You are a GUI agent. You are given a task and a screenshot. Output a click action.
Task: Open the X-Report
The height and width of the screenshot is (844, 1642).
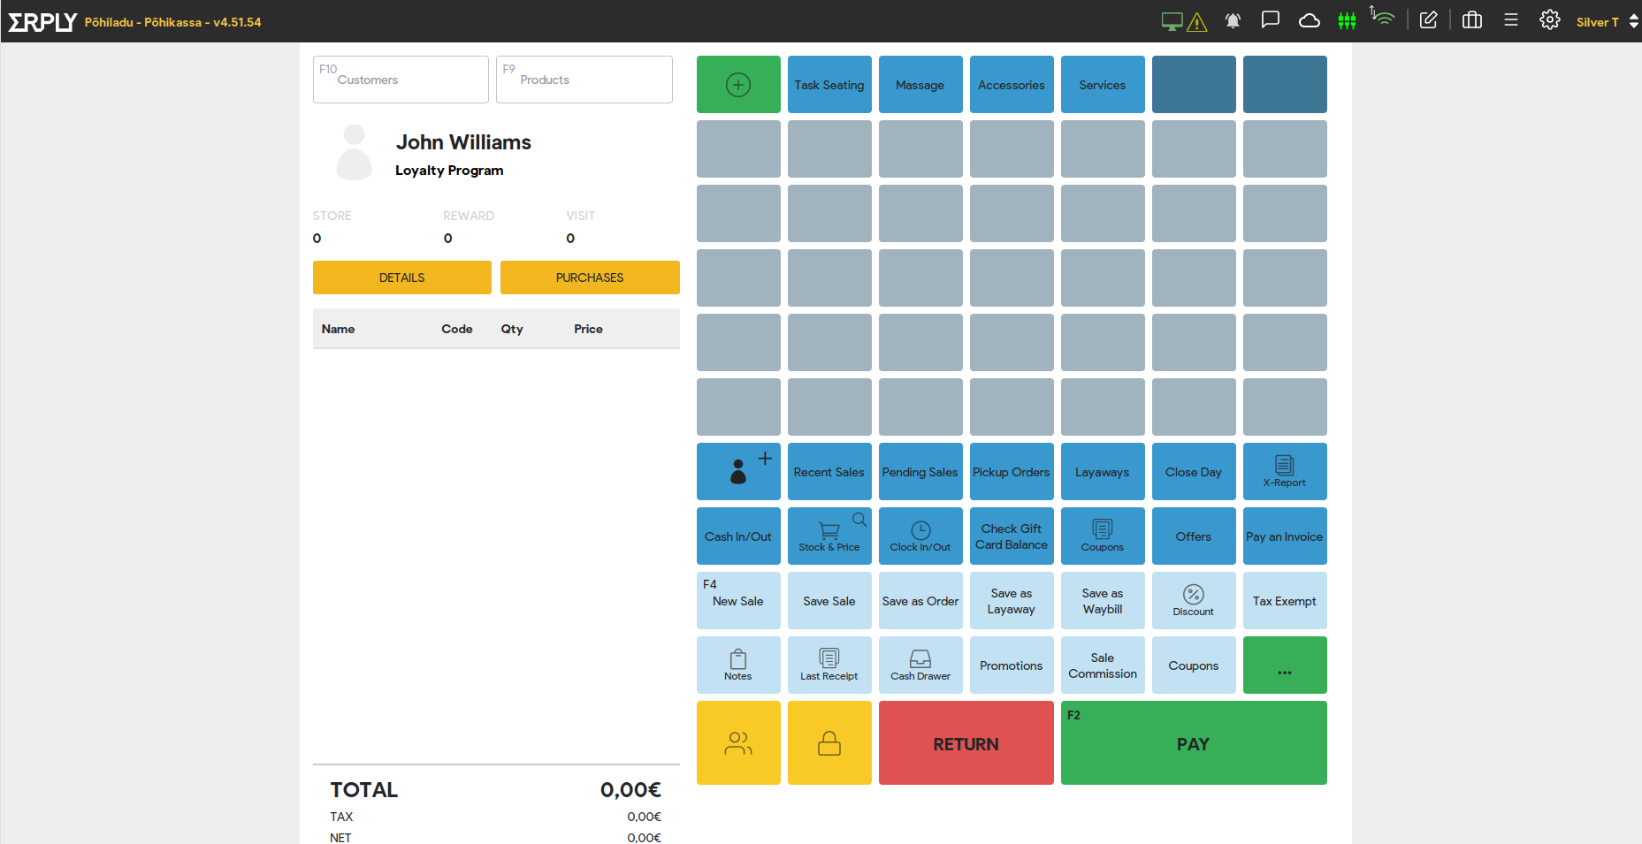click(1285, 472)
